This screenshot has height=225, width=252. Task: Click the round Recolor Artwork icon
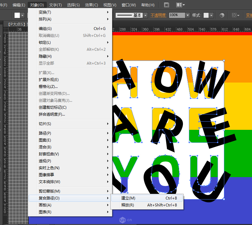coord(222,15)
